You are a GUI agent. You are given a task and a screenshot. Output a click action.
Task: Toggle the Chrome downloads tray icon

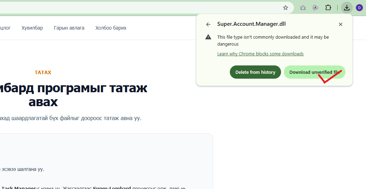tap(346, 8)
